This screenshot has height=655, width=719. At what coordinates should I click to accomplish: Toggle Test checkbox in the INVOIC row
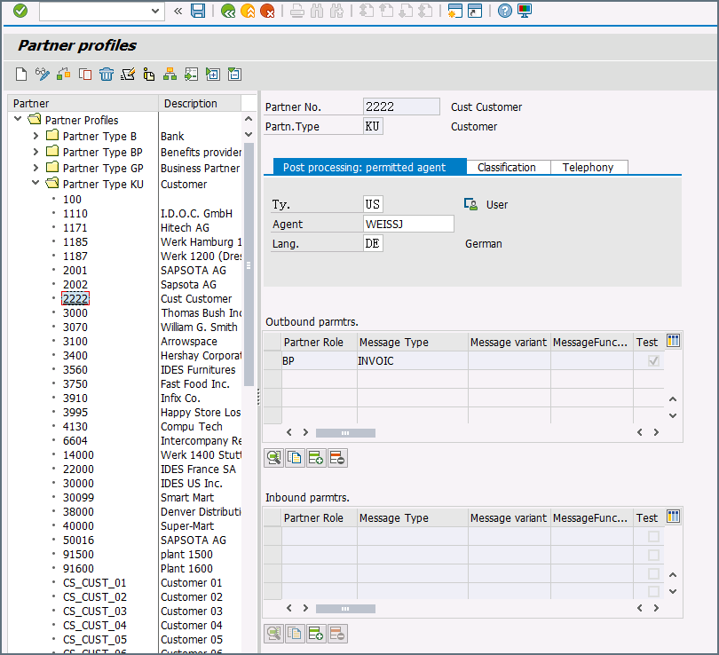[654, 361]
